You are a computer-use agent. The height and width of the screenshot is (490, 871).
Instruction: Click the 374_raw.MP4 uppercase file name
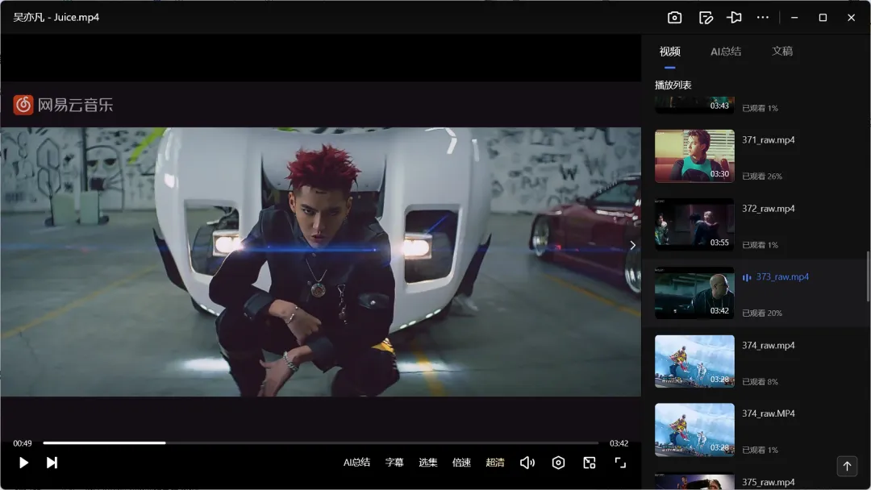click(x=769, y=413)
